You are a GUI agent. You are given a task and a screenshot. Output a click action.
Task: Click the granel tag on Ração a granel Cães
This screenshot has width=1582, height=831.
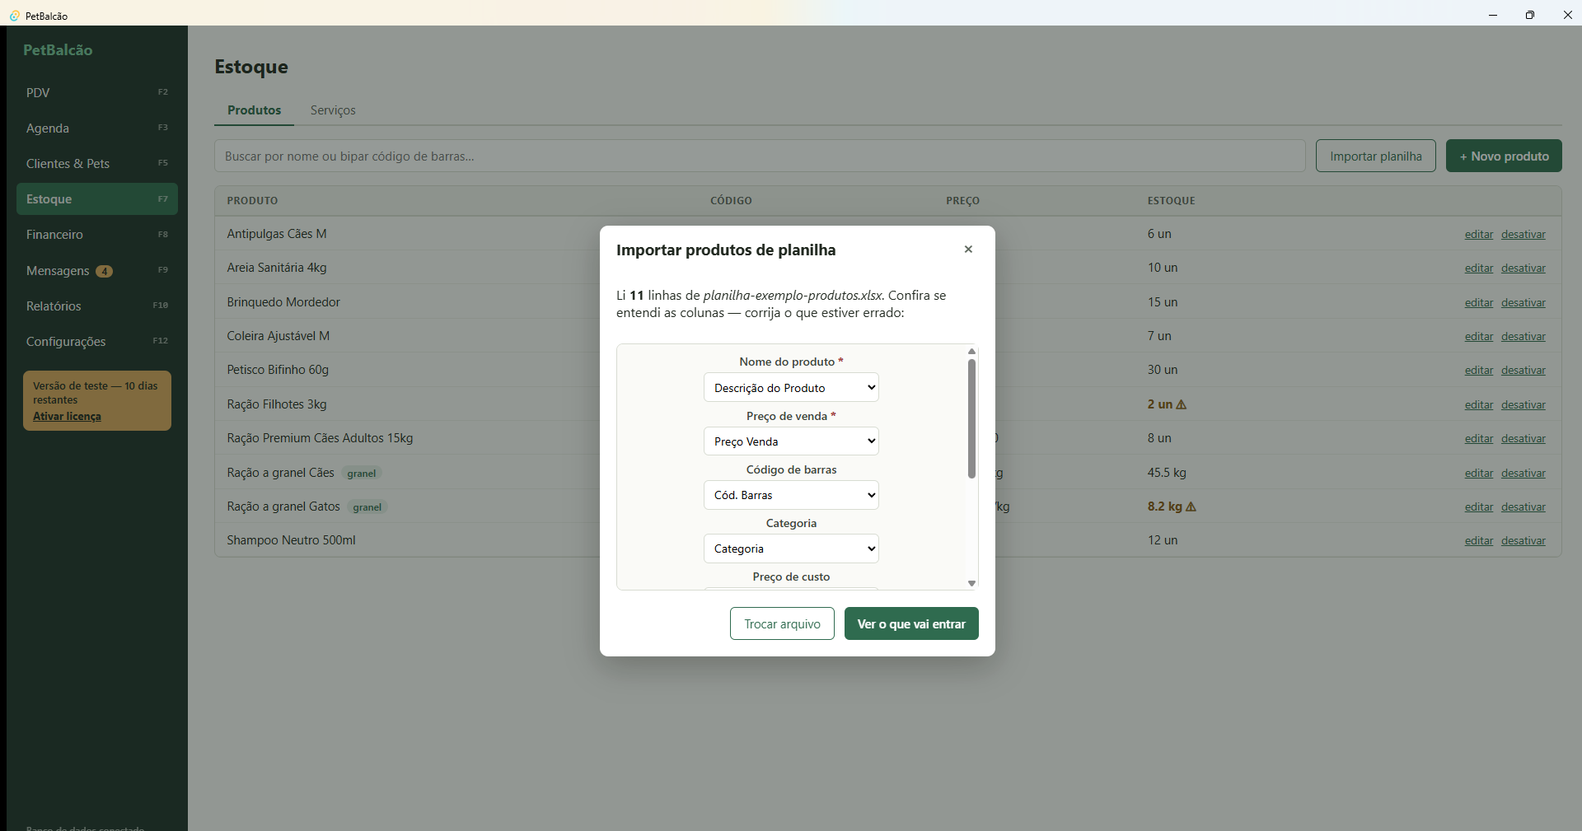click(x=362, y=474)
